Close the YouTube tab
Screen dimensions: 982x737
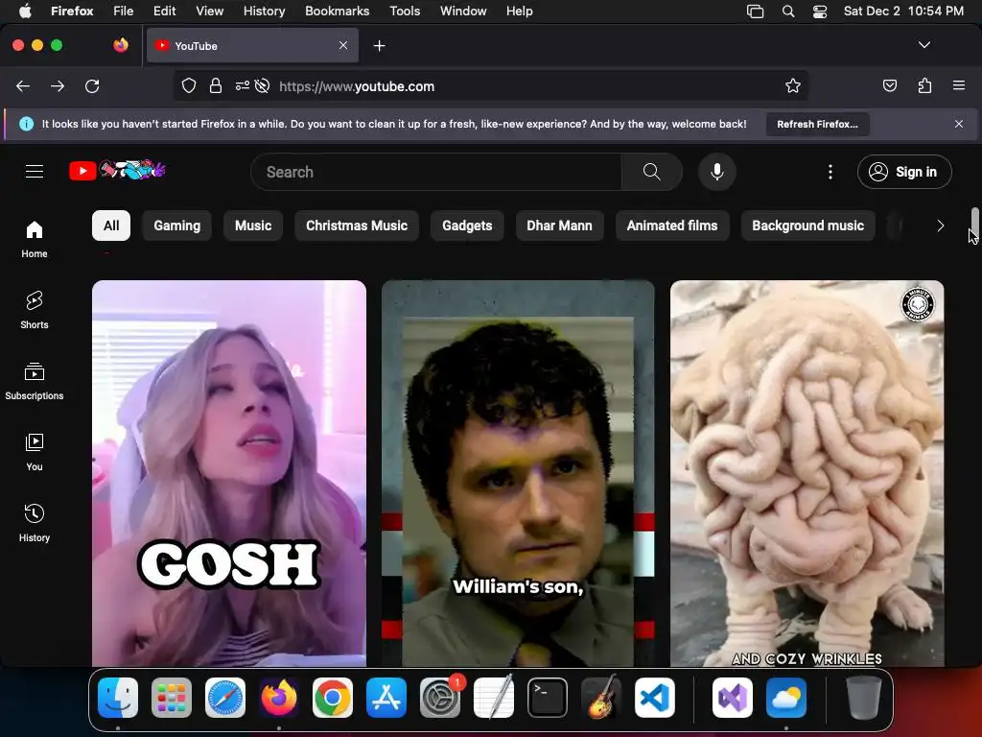pyautogui.click(x=343, y=45)
